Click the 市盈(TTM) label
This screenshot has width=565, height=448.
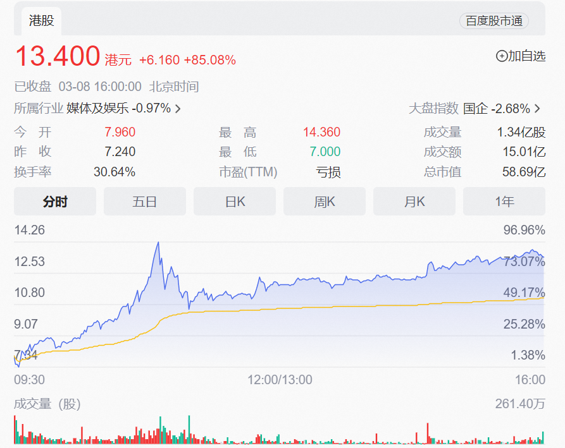tap(248, 172)
